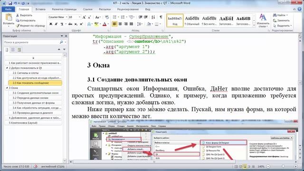Click the search magnifier in Navigation pane
Viewport: 304px width, 171px height.
pyautogui.click(x=61, y=42)
